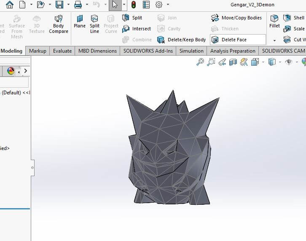Open Display Style dropdown arrow
306x241 pixels.
coord(280,62)
